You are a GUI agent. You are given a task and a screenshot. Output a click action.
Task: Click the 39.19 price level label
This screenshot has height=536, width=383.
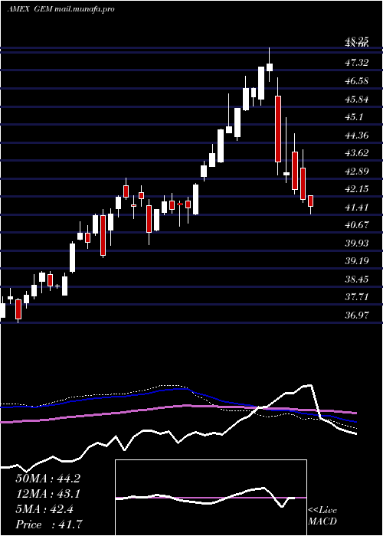(x=357, y=261)
